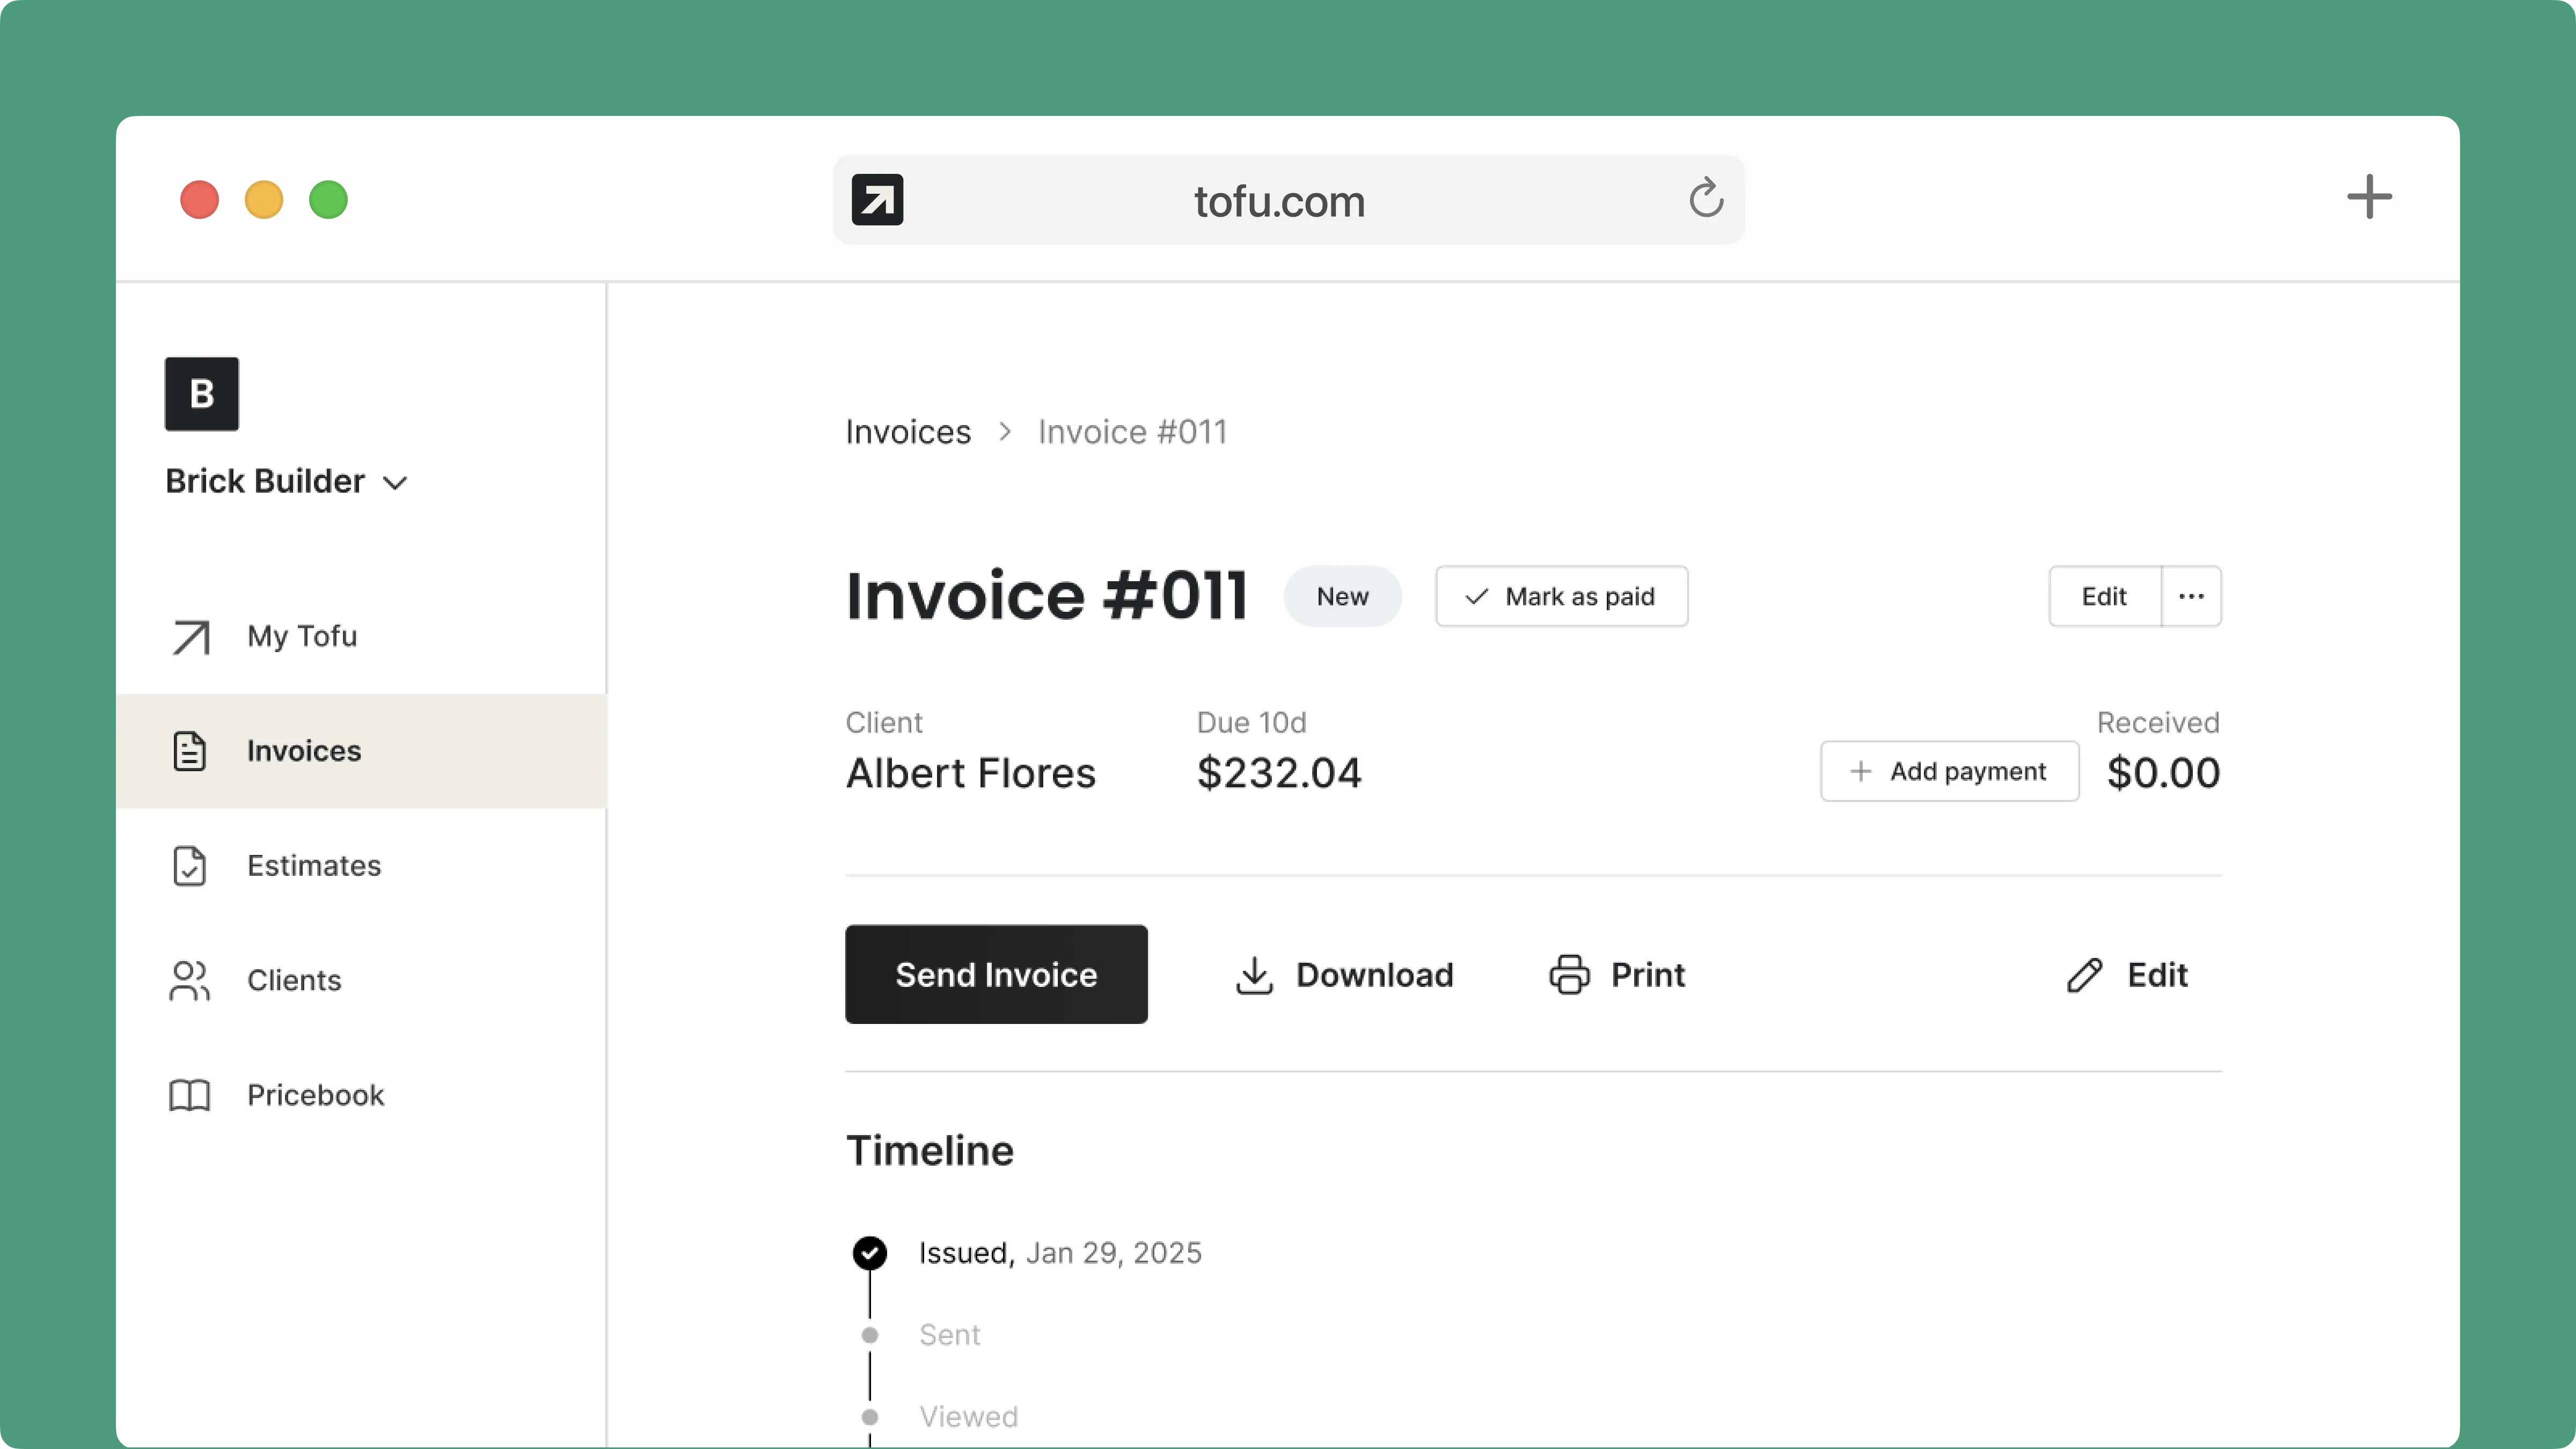
Task: Click the tofu.com address bar
Action: tap(1289, 200)
